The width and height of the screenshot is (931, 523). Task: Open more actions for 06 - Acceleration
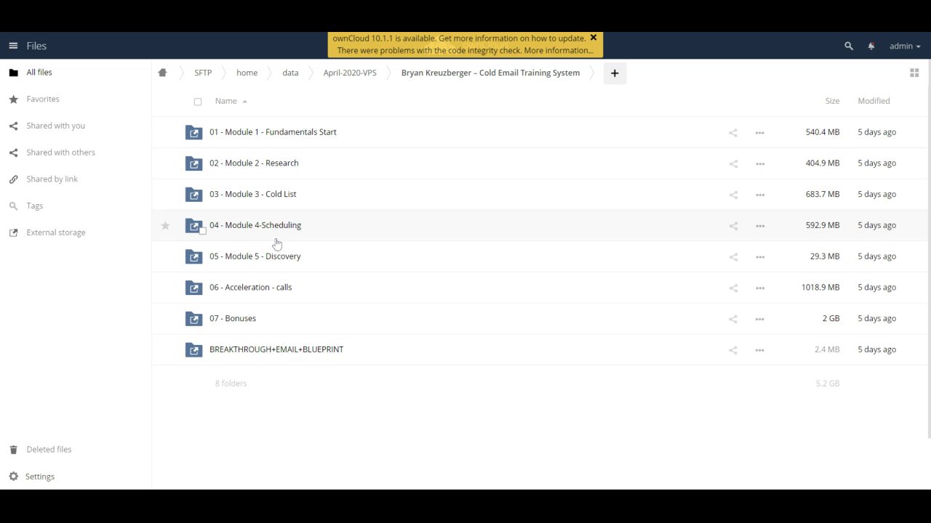760,288
